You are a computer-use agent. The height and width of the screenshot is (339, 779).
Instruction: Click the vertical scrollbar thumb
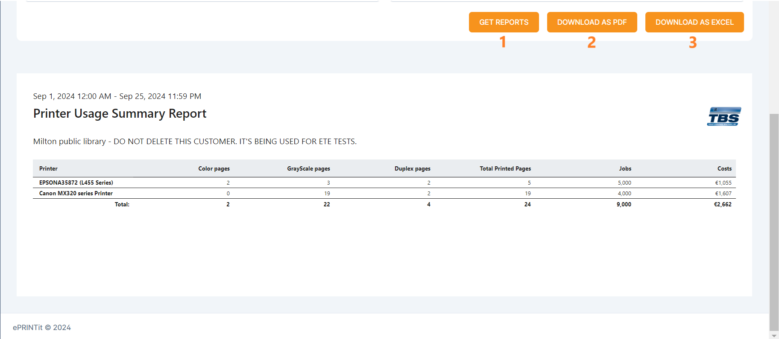[774, 222]
